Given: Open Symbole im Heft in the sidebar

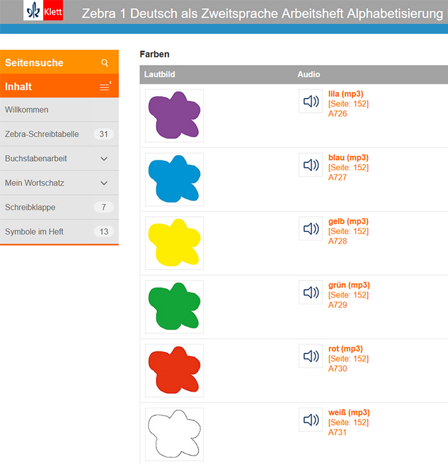Looking at the screenshot, I should [x=60, y=232].
